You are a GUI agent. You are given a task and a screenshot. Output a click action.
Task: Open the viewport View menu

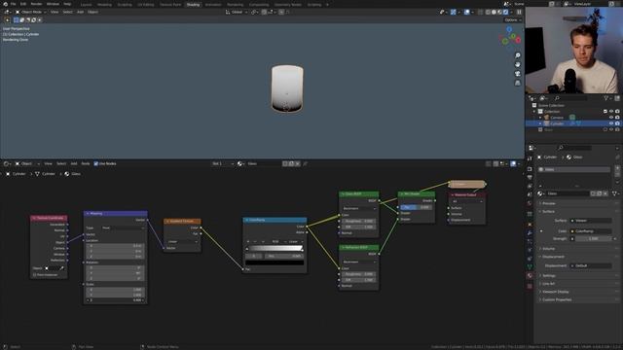click(x=55, y=12)
